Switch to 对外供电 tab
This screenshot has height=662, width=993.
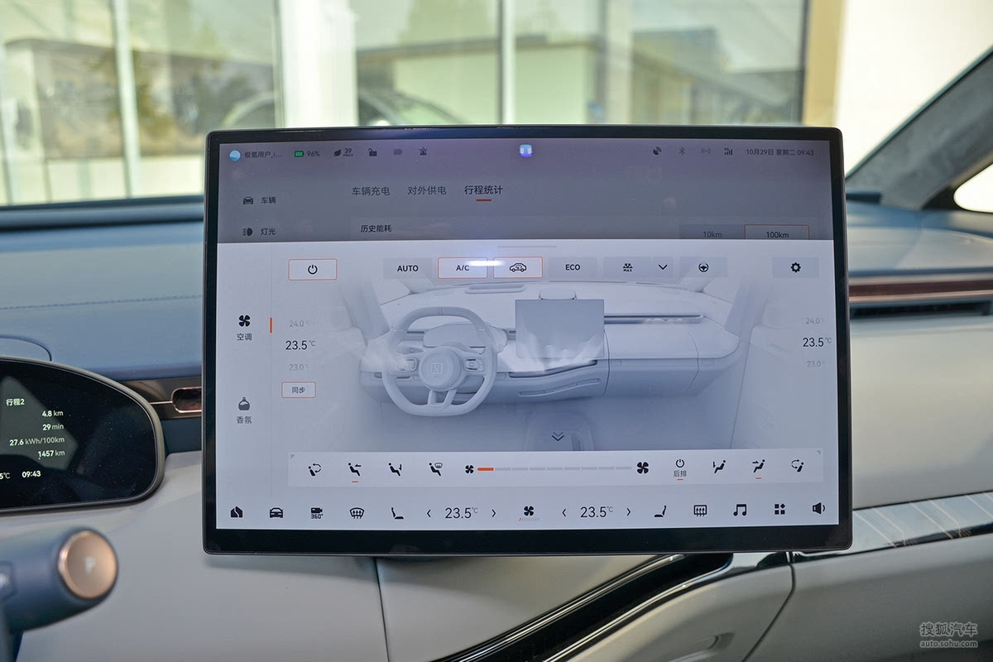click(426, 190)
